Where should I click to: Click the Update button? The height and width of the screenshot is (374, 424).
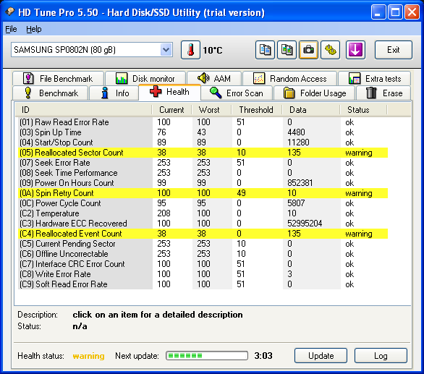(321, 356)
